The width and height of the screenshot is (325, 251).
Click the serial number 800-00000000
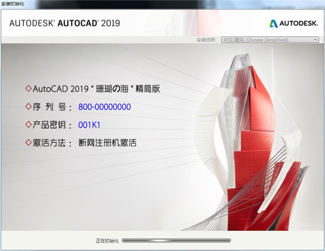click(105, 107)
